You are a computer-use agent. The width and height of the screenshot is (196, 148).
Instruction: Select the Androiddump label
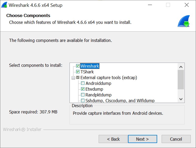(x=98, y=83)
